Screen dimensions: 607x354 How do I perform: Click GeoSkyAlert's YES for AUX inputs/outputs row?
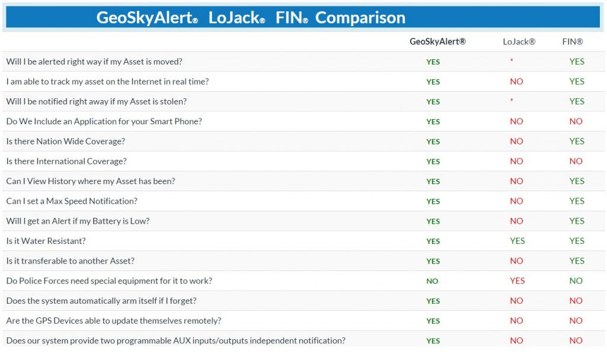click(433, 341)
